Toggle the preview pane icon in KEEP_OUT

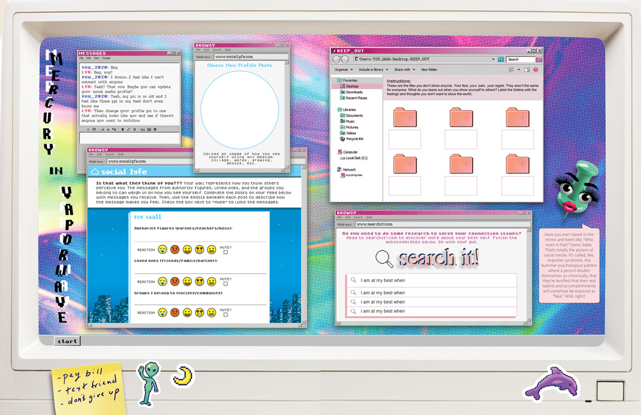pyautogui.click(x=527, y=70)
